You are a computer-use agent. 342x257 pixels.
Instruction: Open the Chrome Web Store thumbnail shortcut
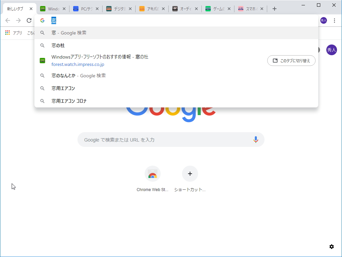pyautogui.click(x=153, y=174)
